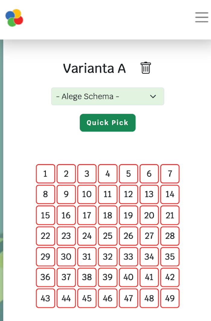Select number 1 in the grid
The image size is (211, 321).
(x=45, y=174)
